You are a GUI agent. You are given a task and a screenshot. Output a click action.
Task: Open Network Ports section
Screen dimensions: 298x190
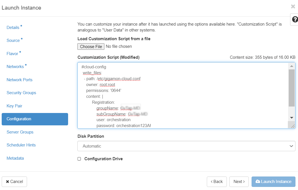pos(19,80)
